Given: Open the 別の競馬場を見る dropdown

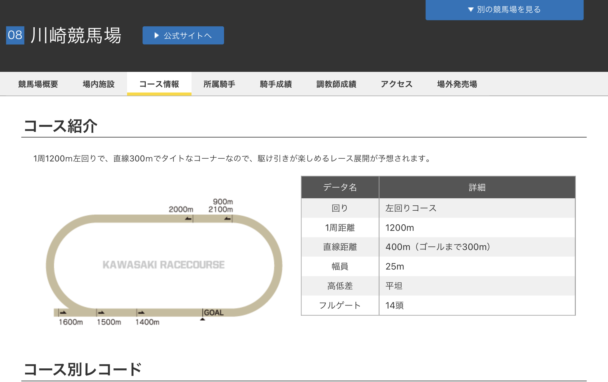Looking at the screenshot, I should [504, 10].
